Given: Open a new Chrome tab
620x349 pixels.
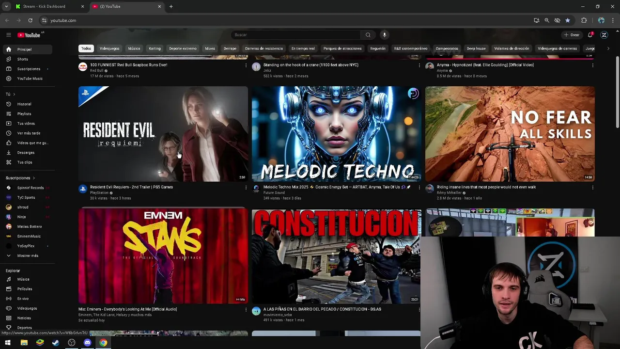Looking at the screenshot, I should point(171,6).
